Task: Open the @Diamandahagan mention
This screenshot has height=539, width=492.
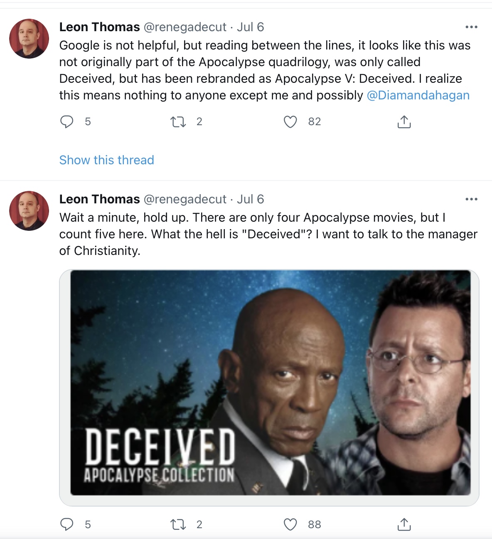Action: pyautogui.click(x=418, y=95)
